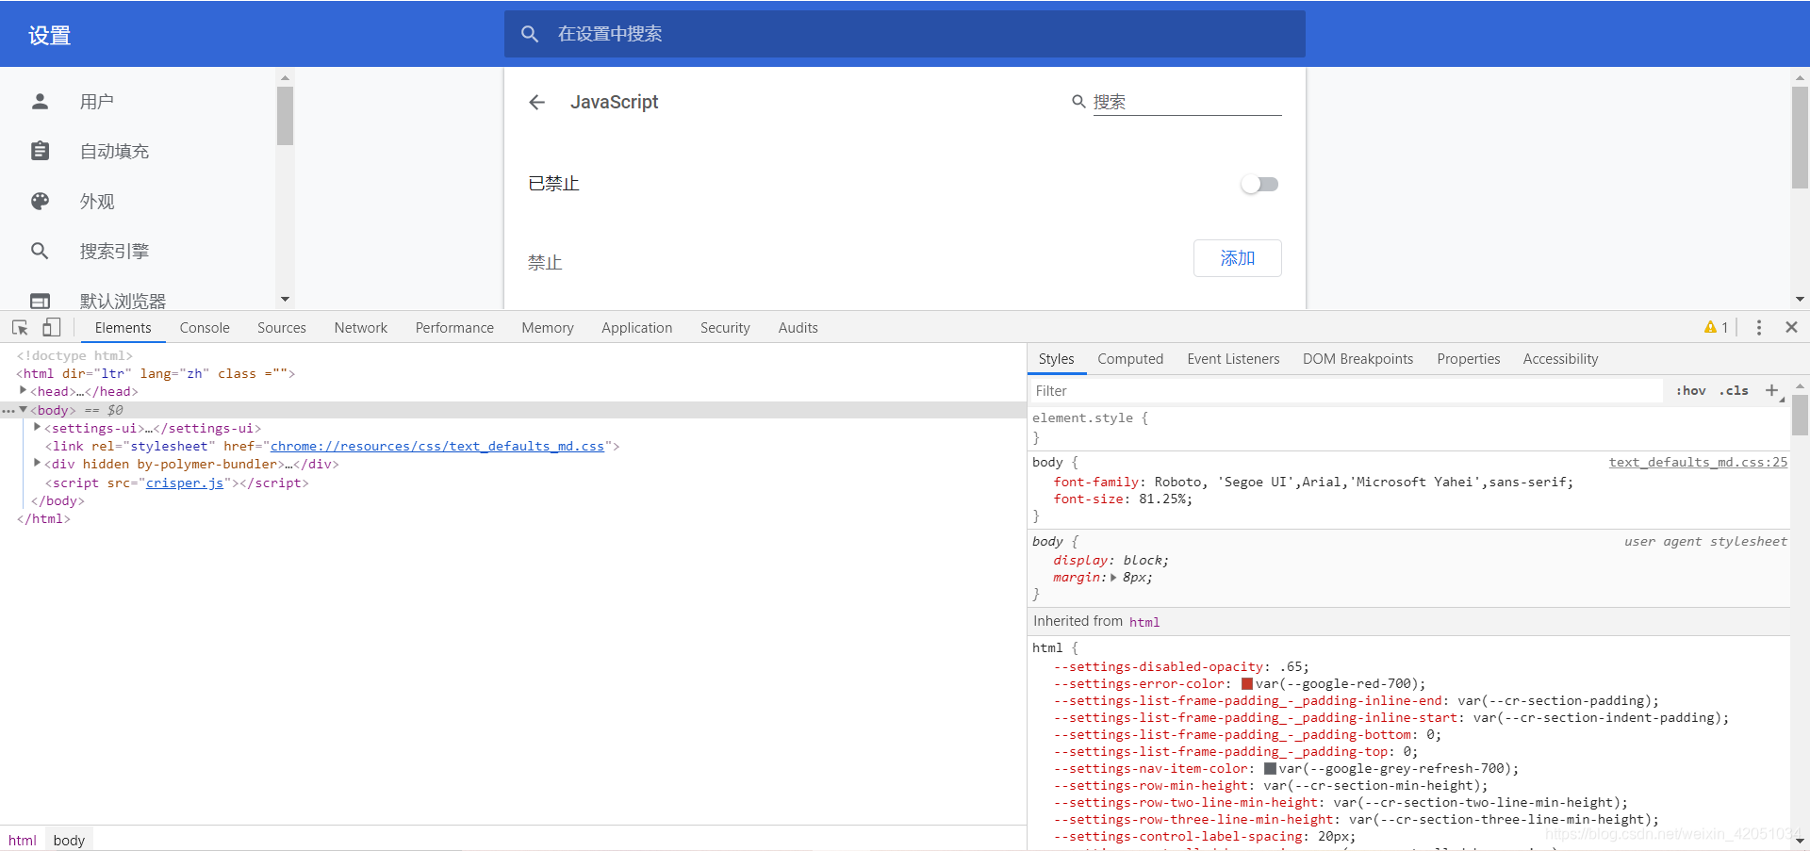This screenshot has height=851, width=1810.
Task: Open the DevTools three-dot customize menu
Action: point(1759,327)
